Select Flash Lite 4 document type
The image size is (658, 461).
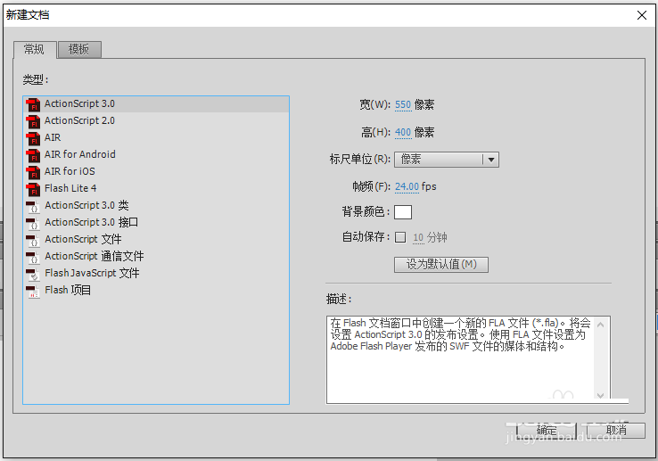coord(156,188)
